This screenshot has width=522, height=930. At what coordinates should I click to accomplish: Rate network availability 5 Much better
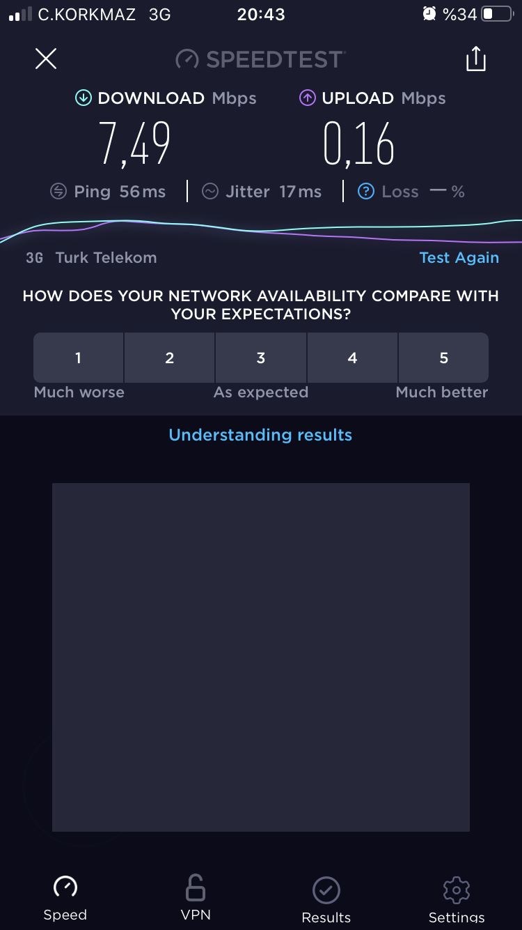tap(443, 358)
